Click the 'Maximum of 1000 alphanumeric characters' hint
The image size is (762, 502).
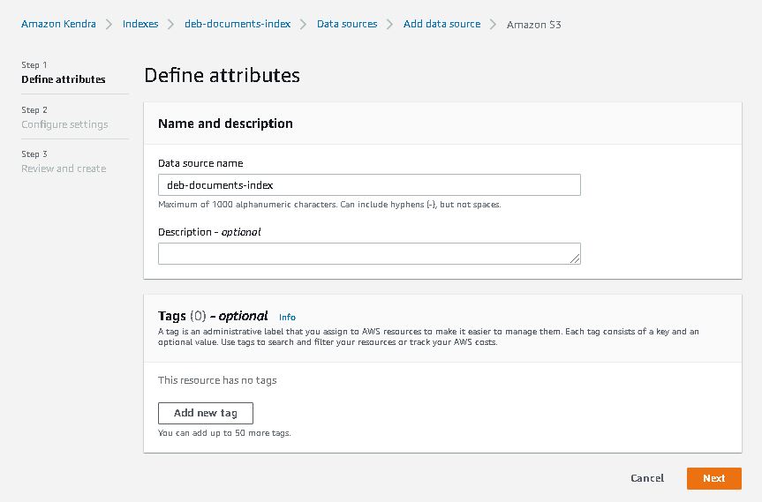click(329, 205)
